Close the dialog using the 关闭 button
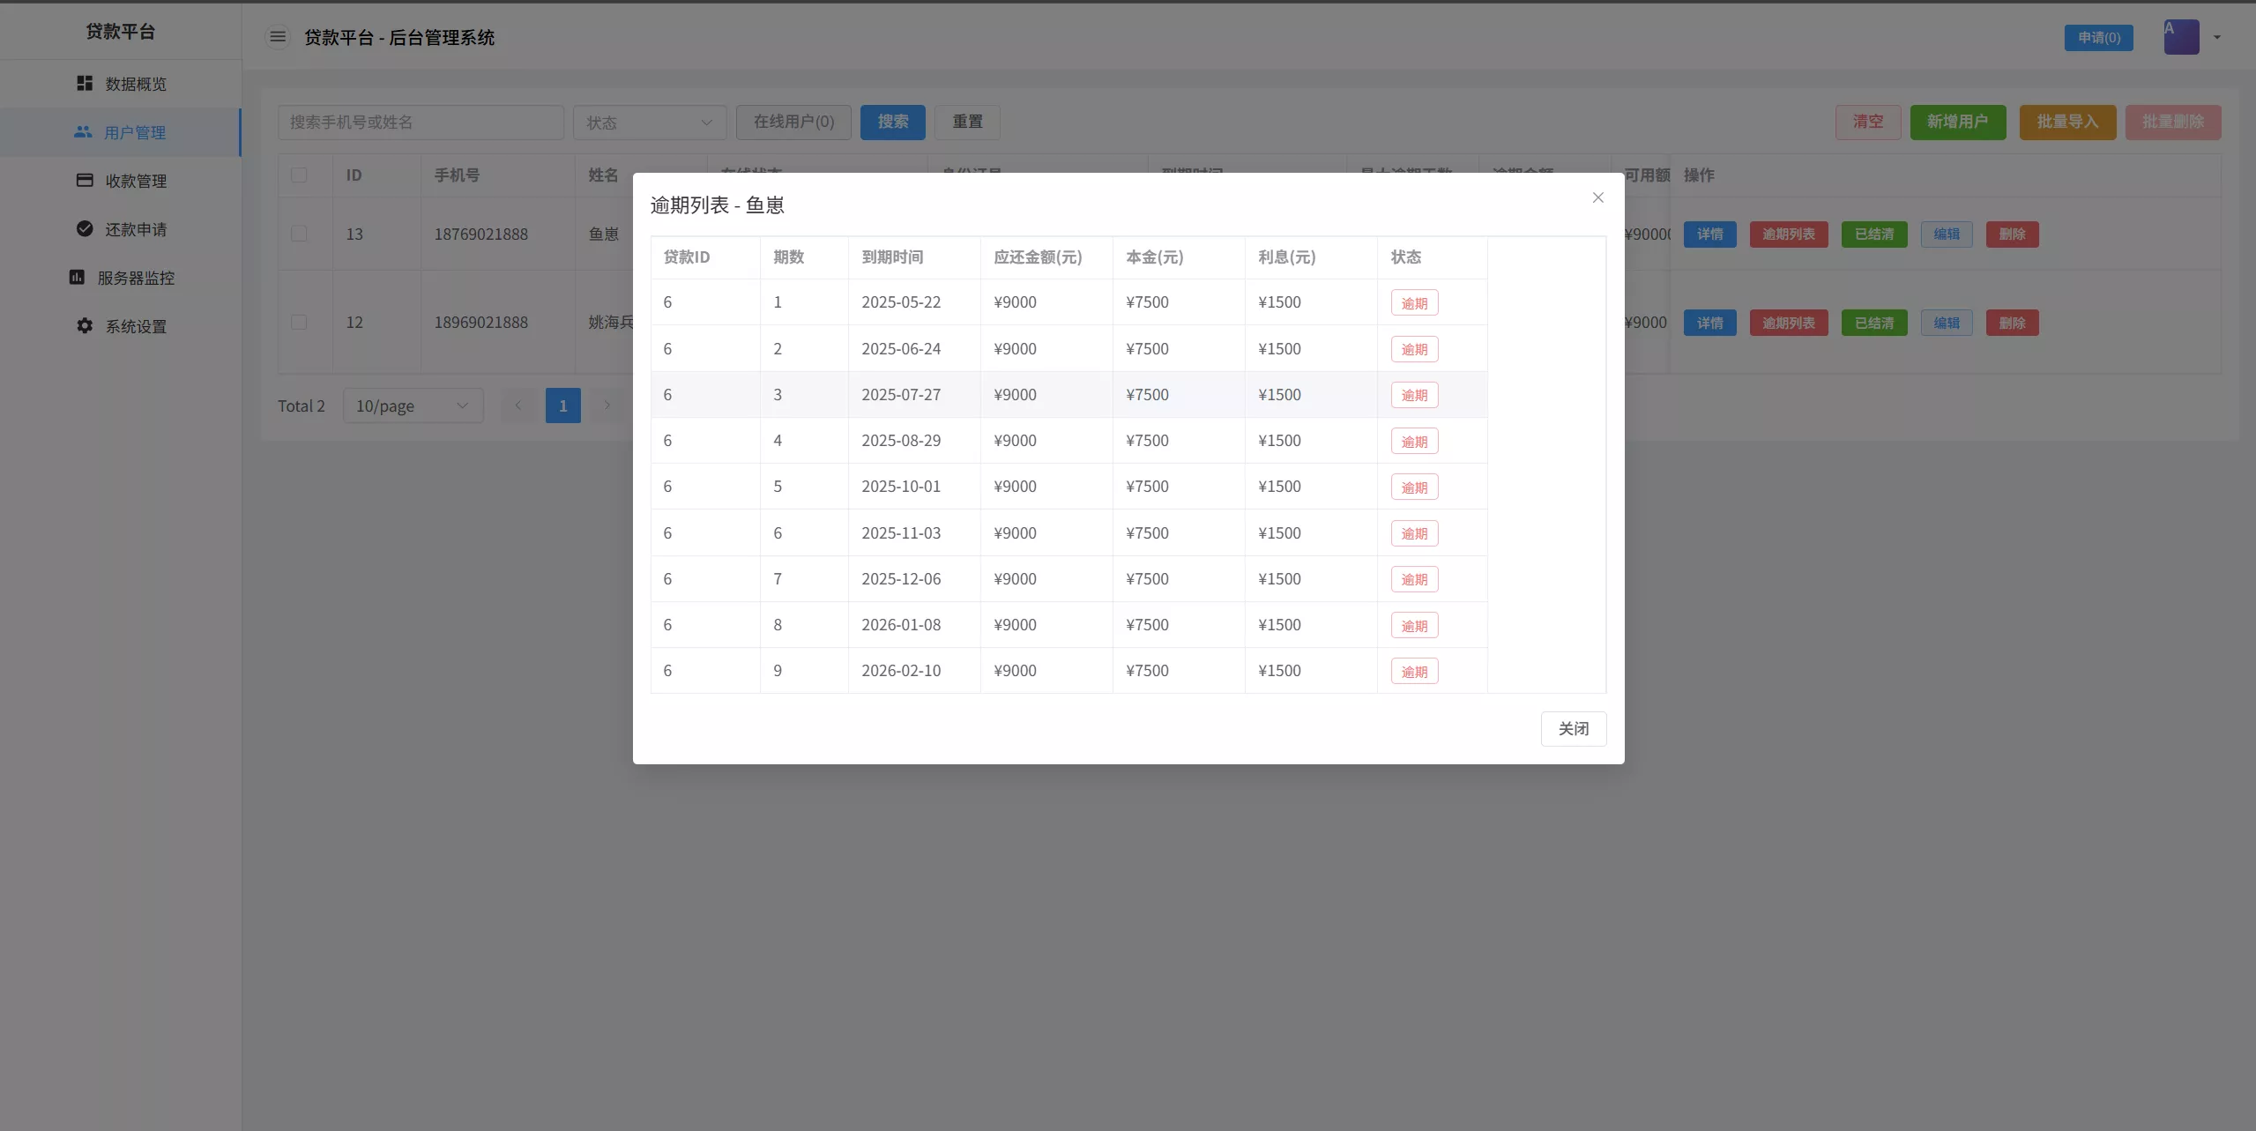 tap(1573, 728)
